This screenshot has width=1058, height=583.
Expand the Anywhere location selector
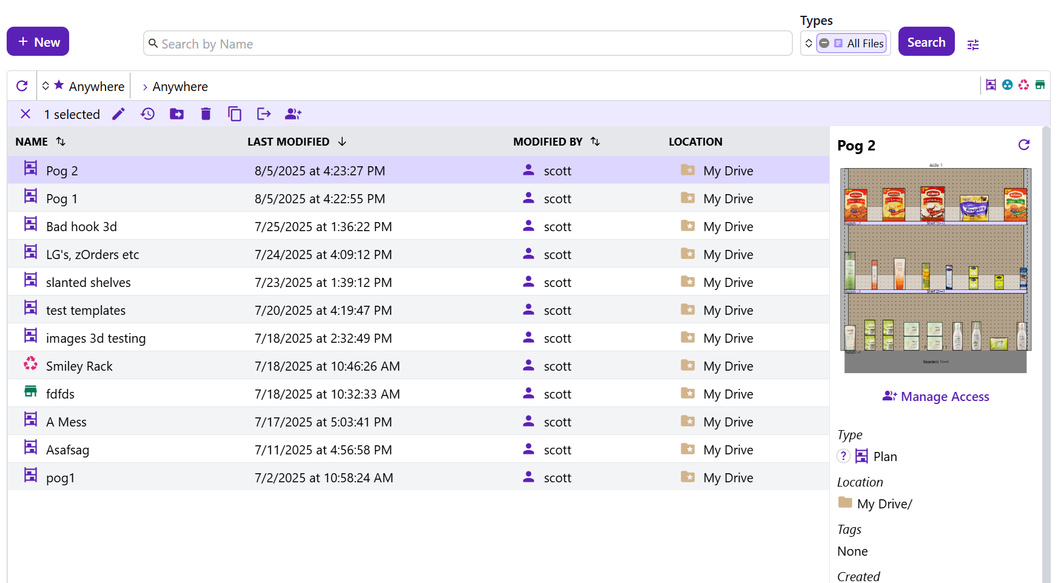(84, 86)
